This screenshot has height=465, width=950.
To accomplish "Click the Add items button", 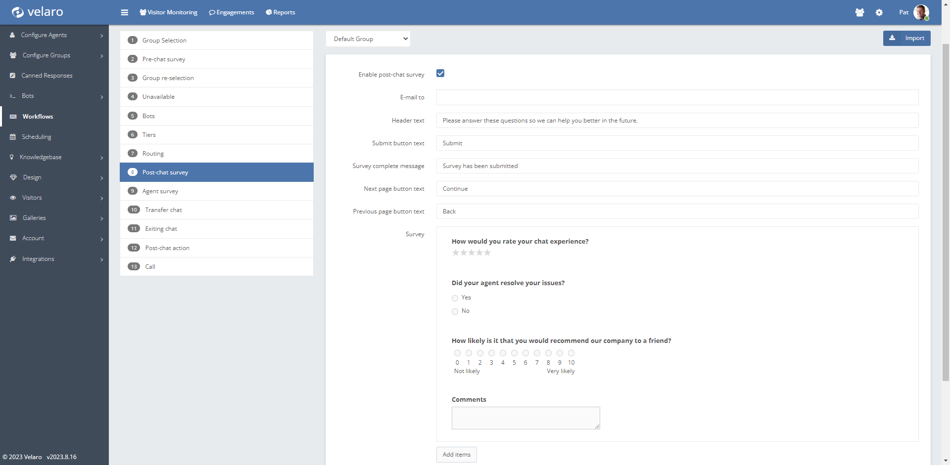I will 456,455.
